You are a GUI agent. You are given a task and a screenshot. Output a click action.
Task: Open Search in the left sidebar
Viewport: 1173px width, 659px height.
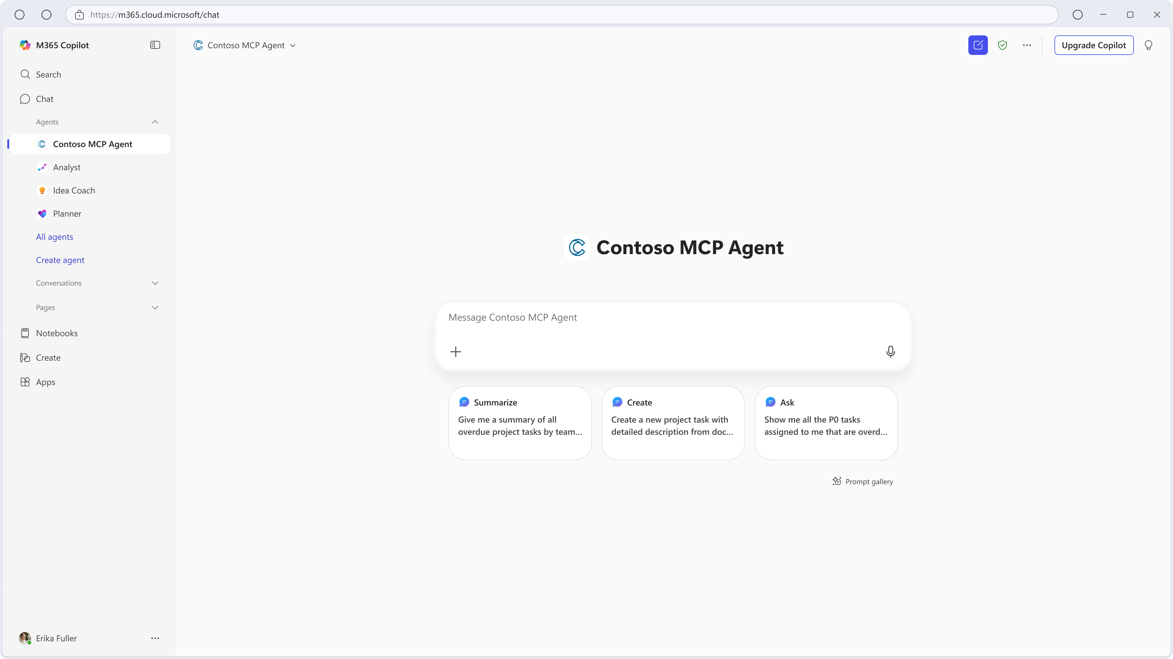point(48,74)
